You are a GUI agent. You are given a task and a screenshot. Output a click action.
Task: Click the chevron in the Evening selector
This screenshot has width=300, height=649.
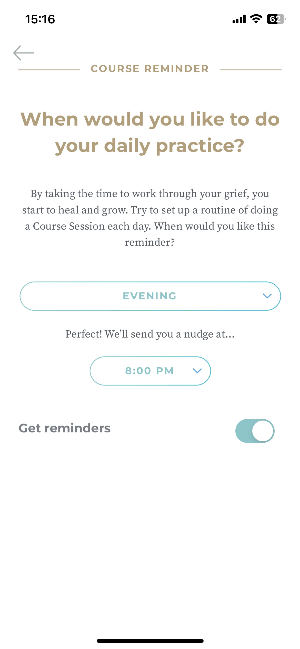[x=267, y=296]
